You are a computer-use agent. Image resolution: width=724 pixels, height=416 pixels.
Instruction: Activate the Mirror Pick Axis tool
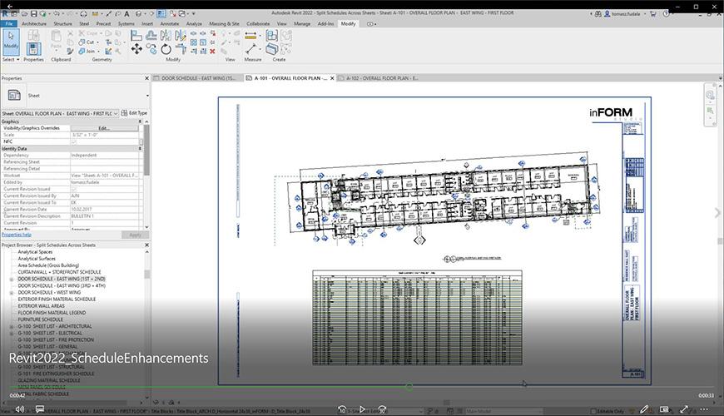pyautogui.click(x=166, y=35)
